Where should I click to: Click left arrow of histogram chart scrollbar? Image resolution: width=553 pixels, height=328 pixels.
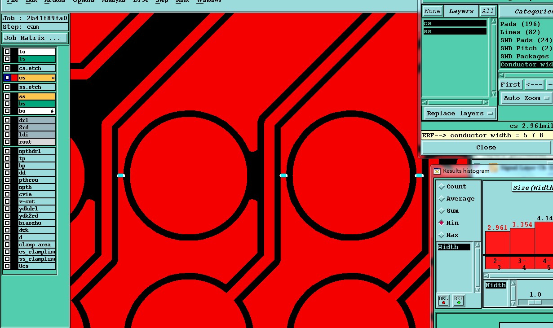pyautogui.click(x=487, y=276)
